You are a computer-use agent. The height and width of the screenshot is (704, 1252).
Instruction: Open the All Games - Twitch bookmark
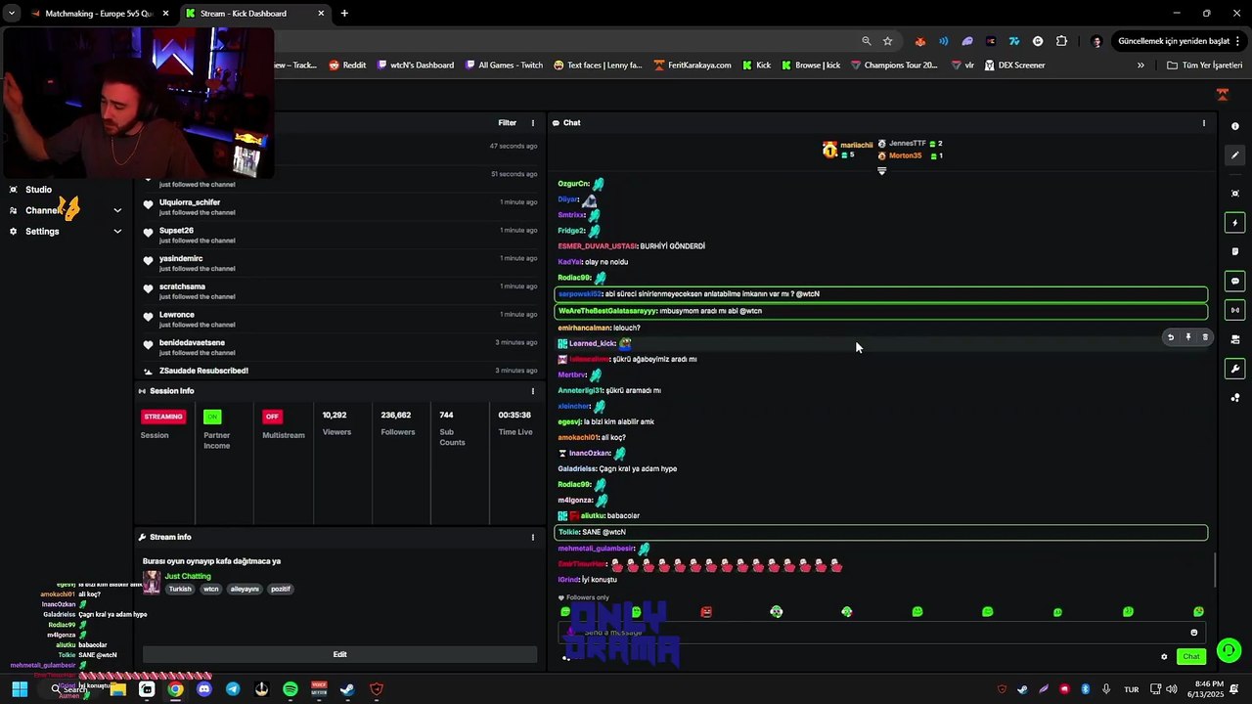point(504,66)
